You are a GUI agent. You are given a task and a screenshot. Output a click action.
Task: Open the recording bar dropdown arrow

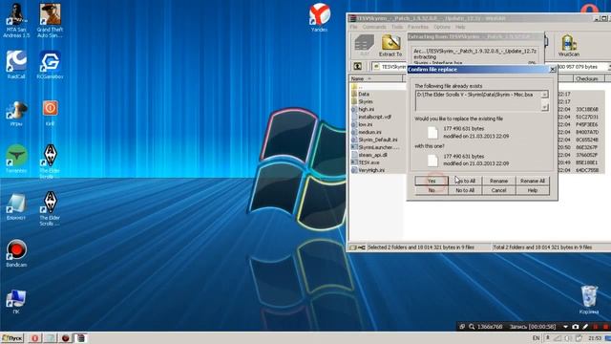(565, 327)
